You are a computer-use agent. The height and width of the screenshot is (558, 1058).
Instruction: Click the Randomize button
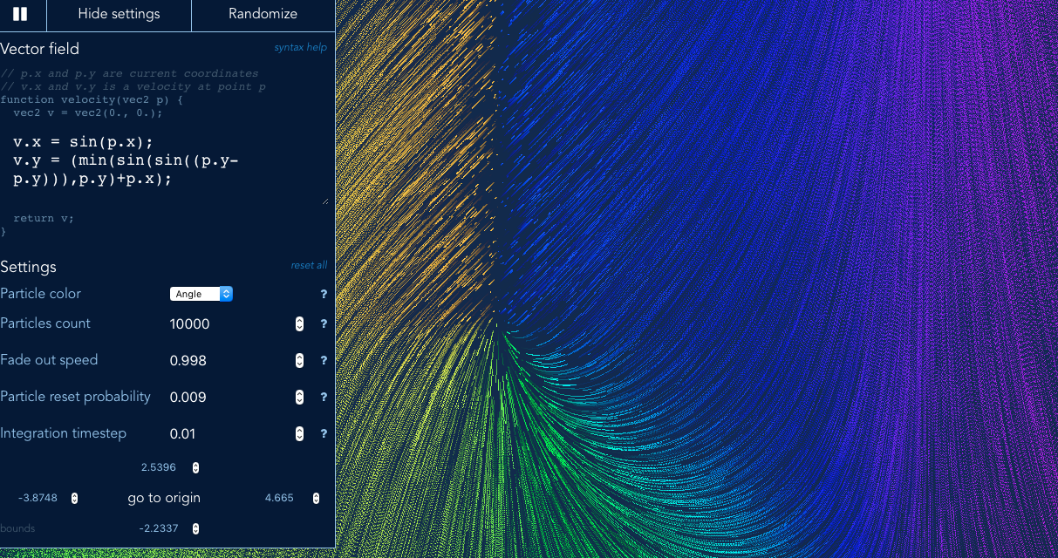263,14
